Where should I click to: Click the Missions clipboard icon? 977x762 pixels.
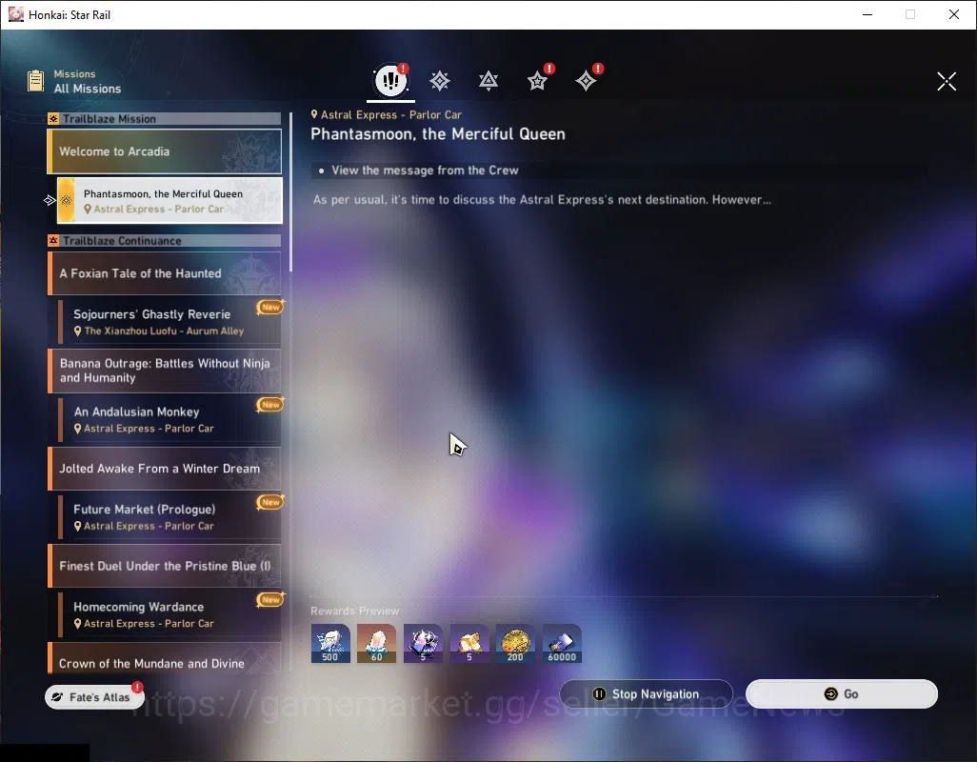[x=35, y=81]
